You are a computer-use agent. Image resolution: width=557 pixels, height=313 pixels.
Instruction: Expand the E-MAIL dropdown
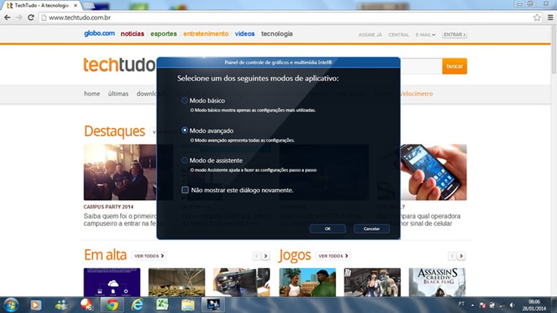click(x=425, y=34)
